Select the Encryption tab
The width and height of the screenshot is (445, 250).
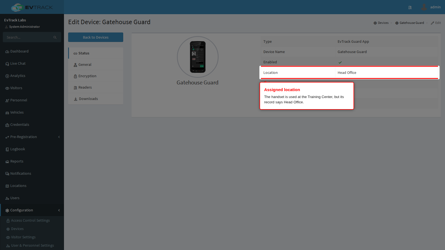point(96,76)
